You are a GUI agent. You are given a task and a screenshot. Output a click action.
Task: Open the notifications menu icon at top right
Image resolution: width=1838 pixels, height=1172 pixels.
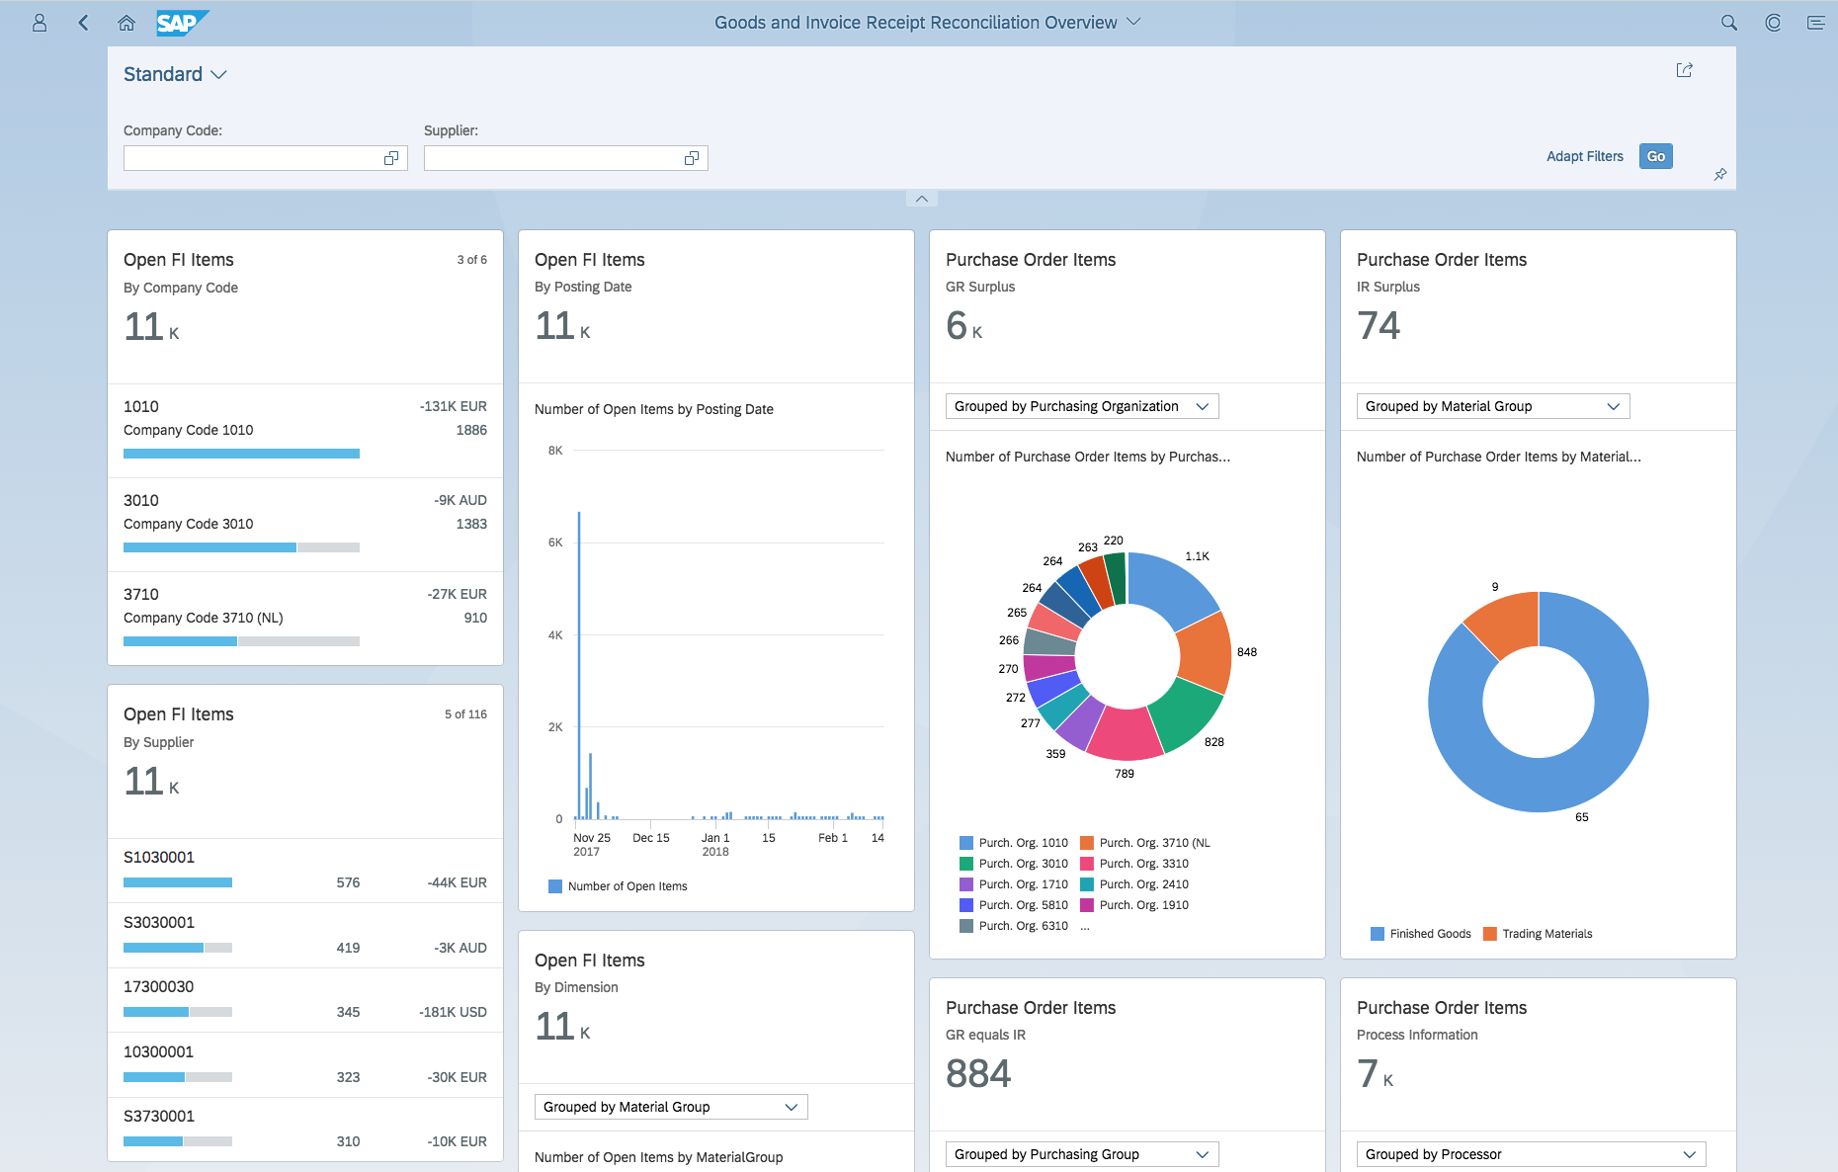tap(1815, 23)
